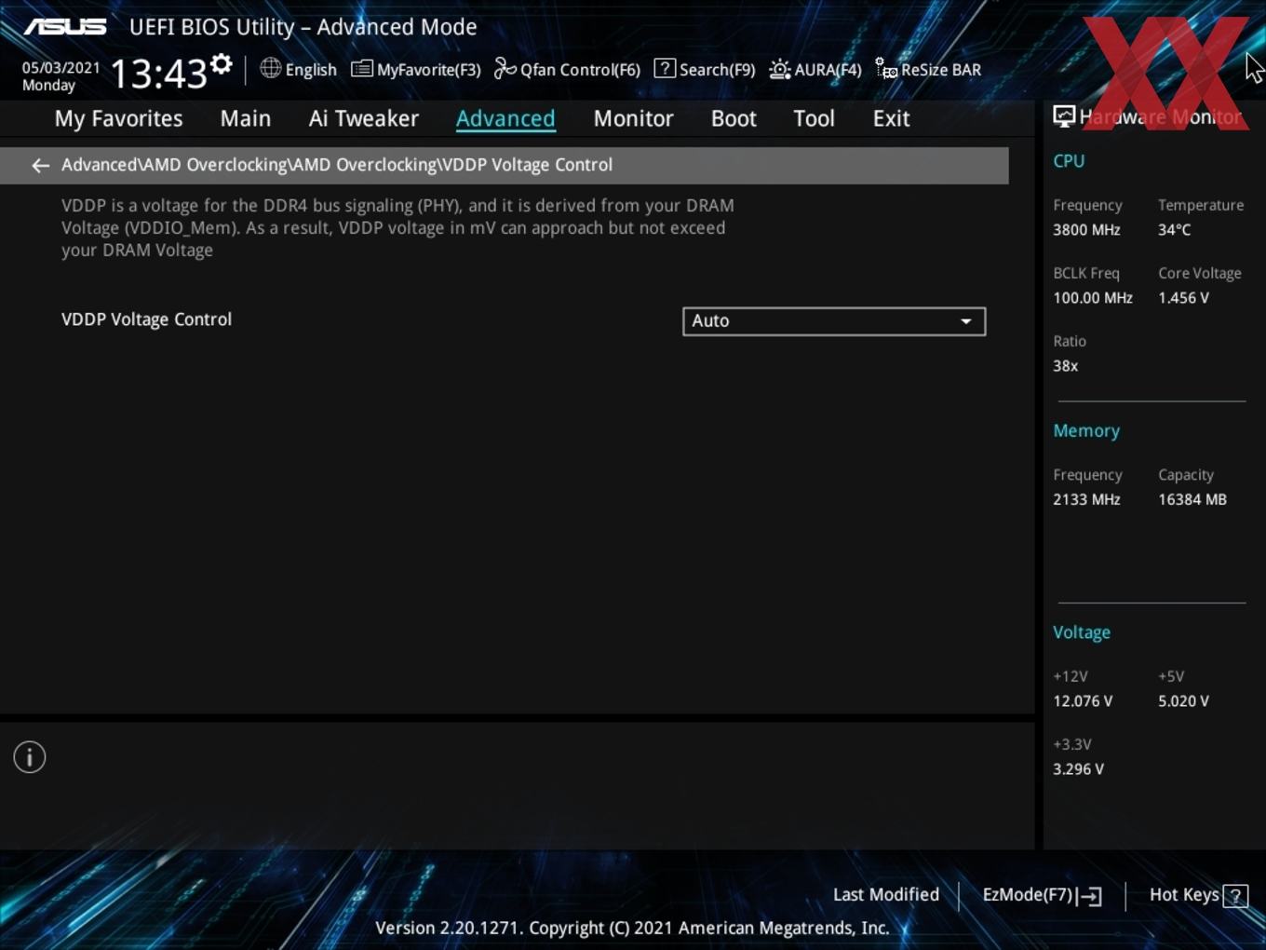Screen dimensions: 1266x950
Task: Click the EzMode exit arrow icon
Action: (x=1090, y=896)
